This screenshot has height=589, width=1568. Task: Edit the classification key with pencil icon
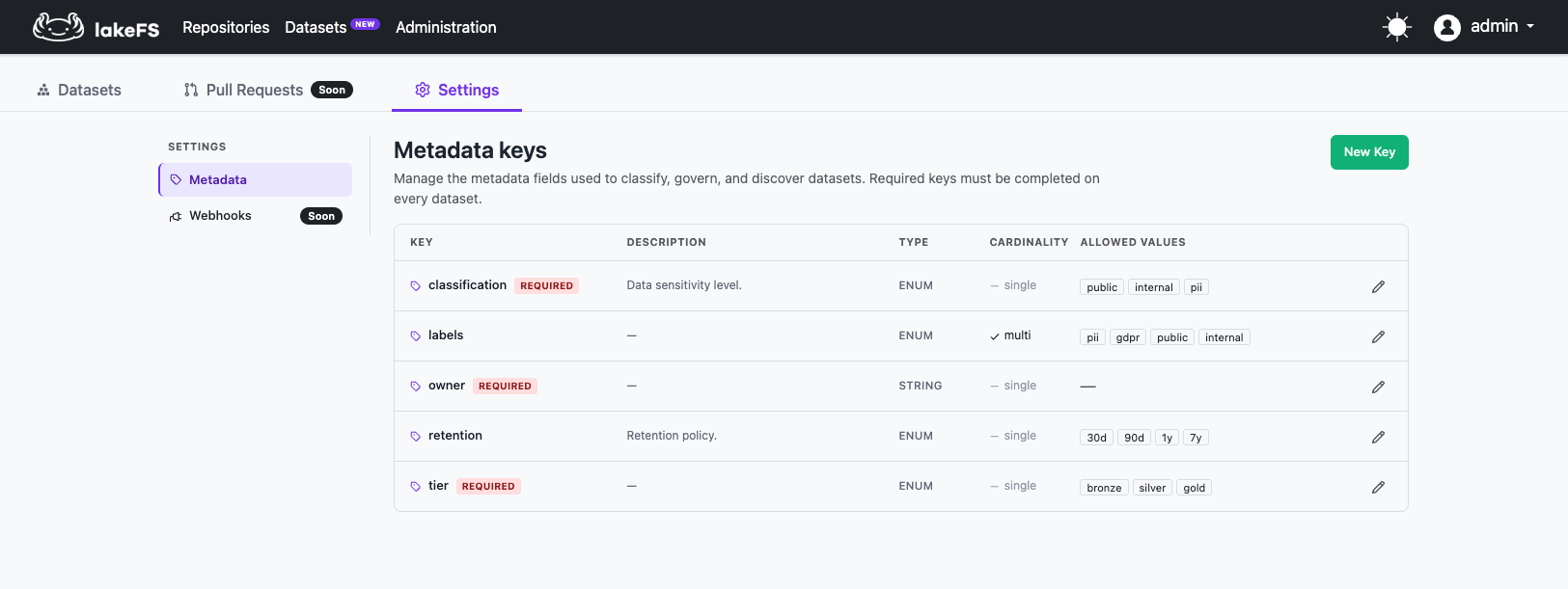(1378, 286)
